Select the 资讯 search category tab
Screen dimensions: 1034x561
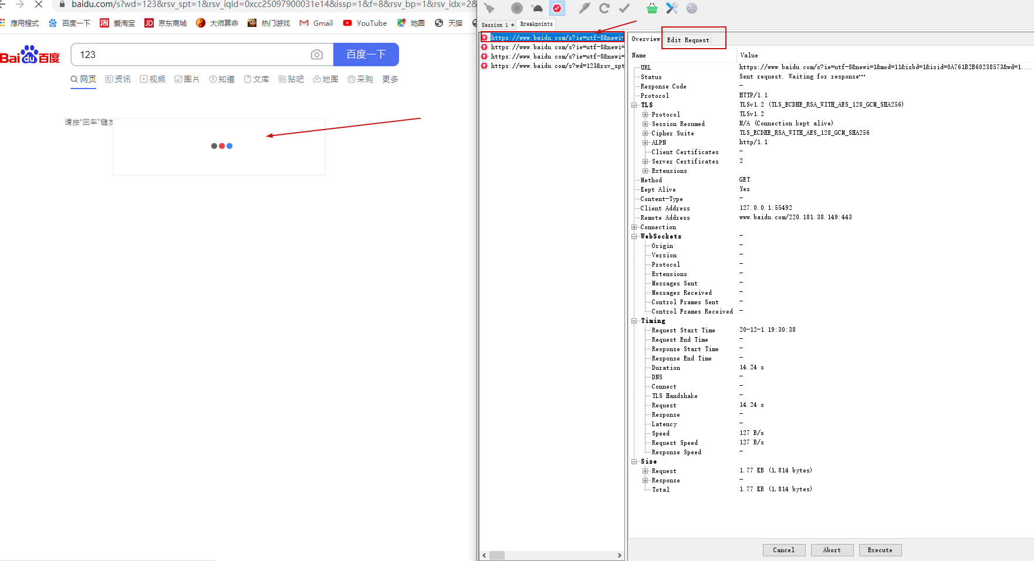point(118,79)
